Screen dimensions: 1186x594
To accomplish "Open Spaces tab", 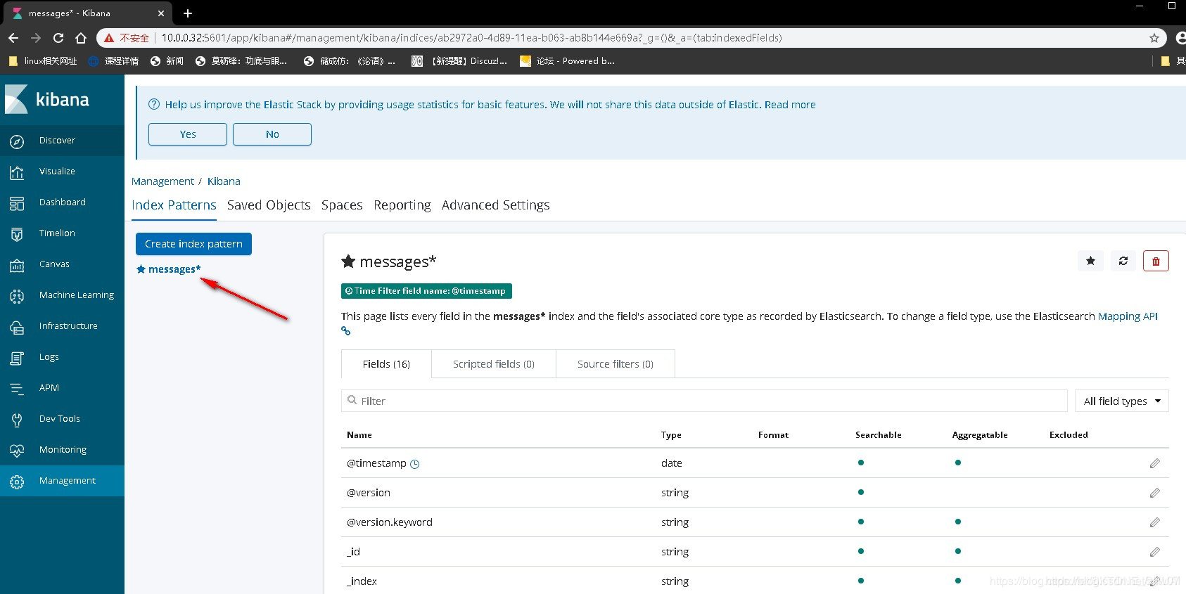I will tap(342, 205).
